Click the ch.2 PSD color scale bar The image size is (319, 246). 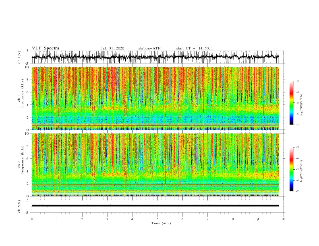click(x=291, y=169)
